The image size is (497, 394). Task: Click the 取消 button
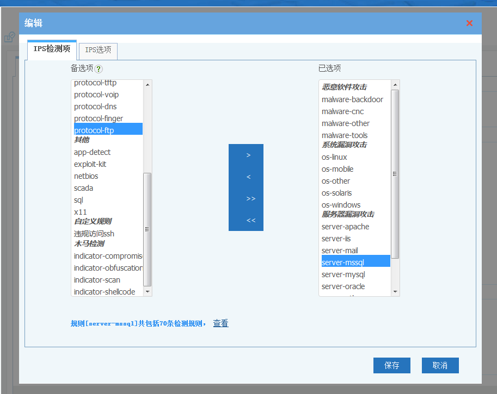440,365
